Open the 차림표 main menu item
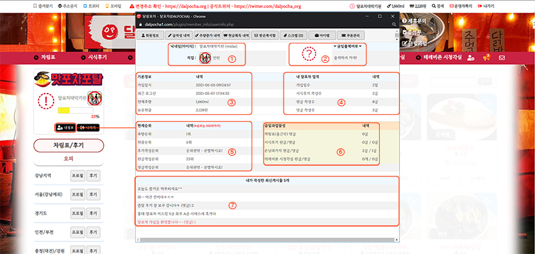The width and height of the screenshot is (535, 254). (45, 57)
